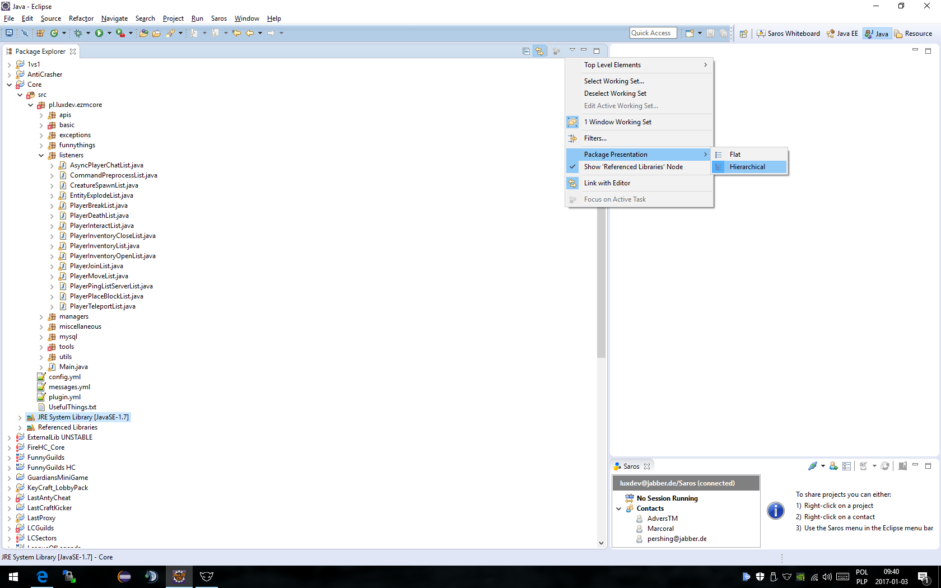
Task: Expand the managers package
Action: click(41, 317)
